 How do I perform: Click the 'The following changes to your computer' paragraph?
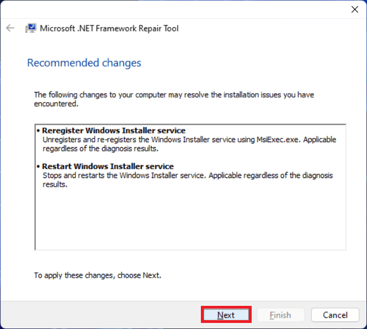point(174,99)
